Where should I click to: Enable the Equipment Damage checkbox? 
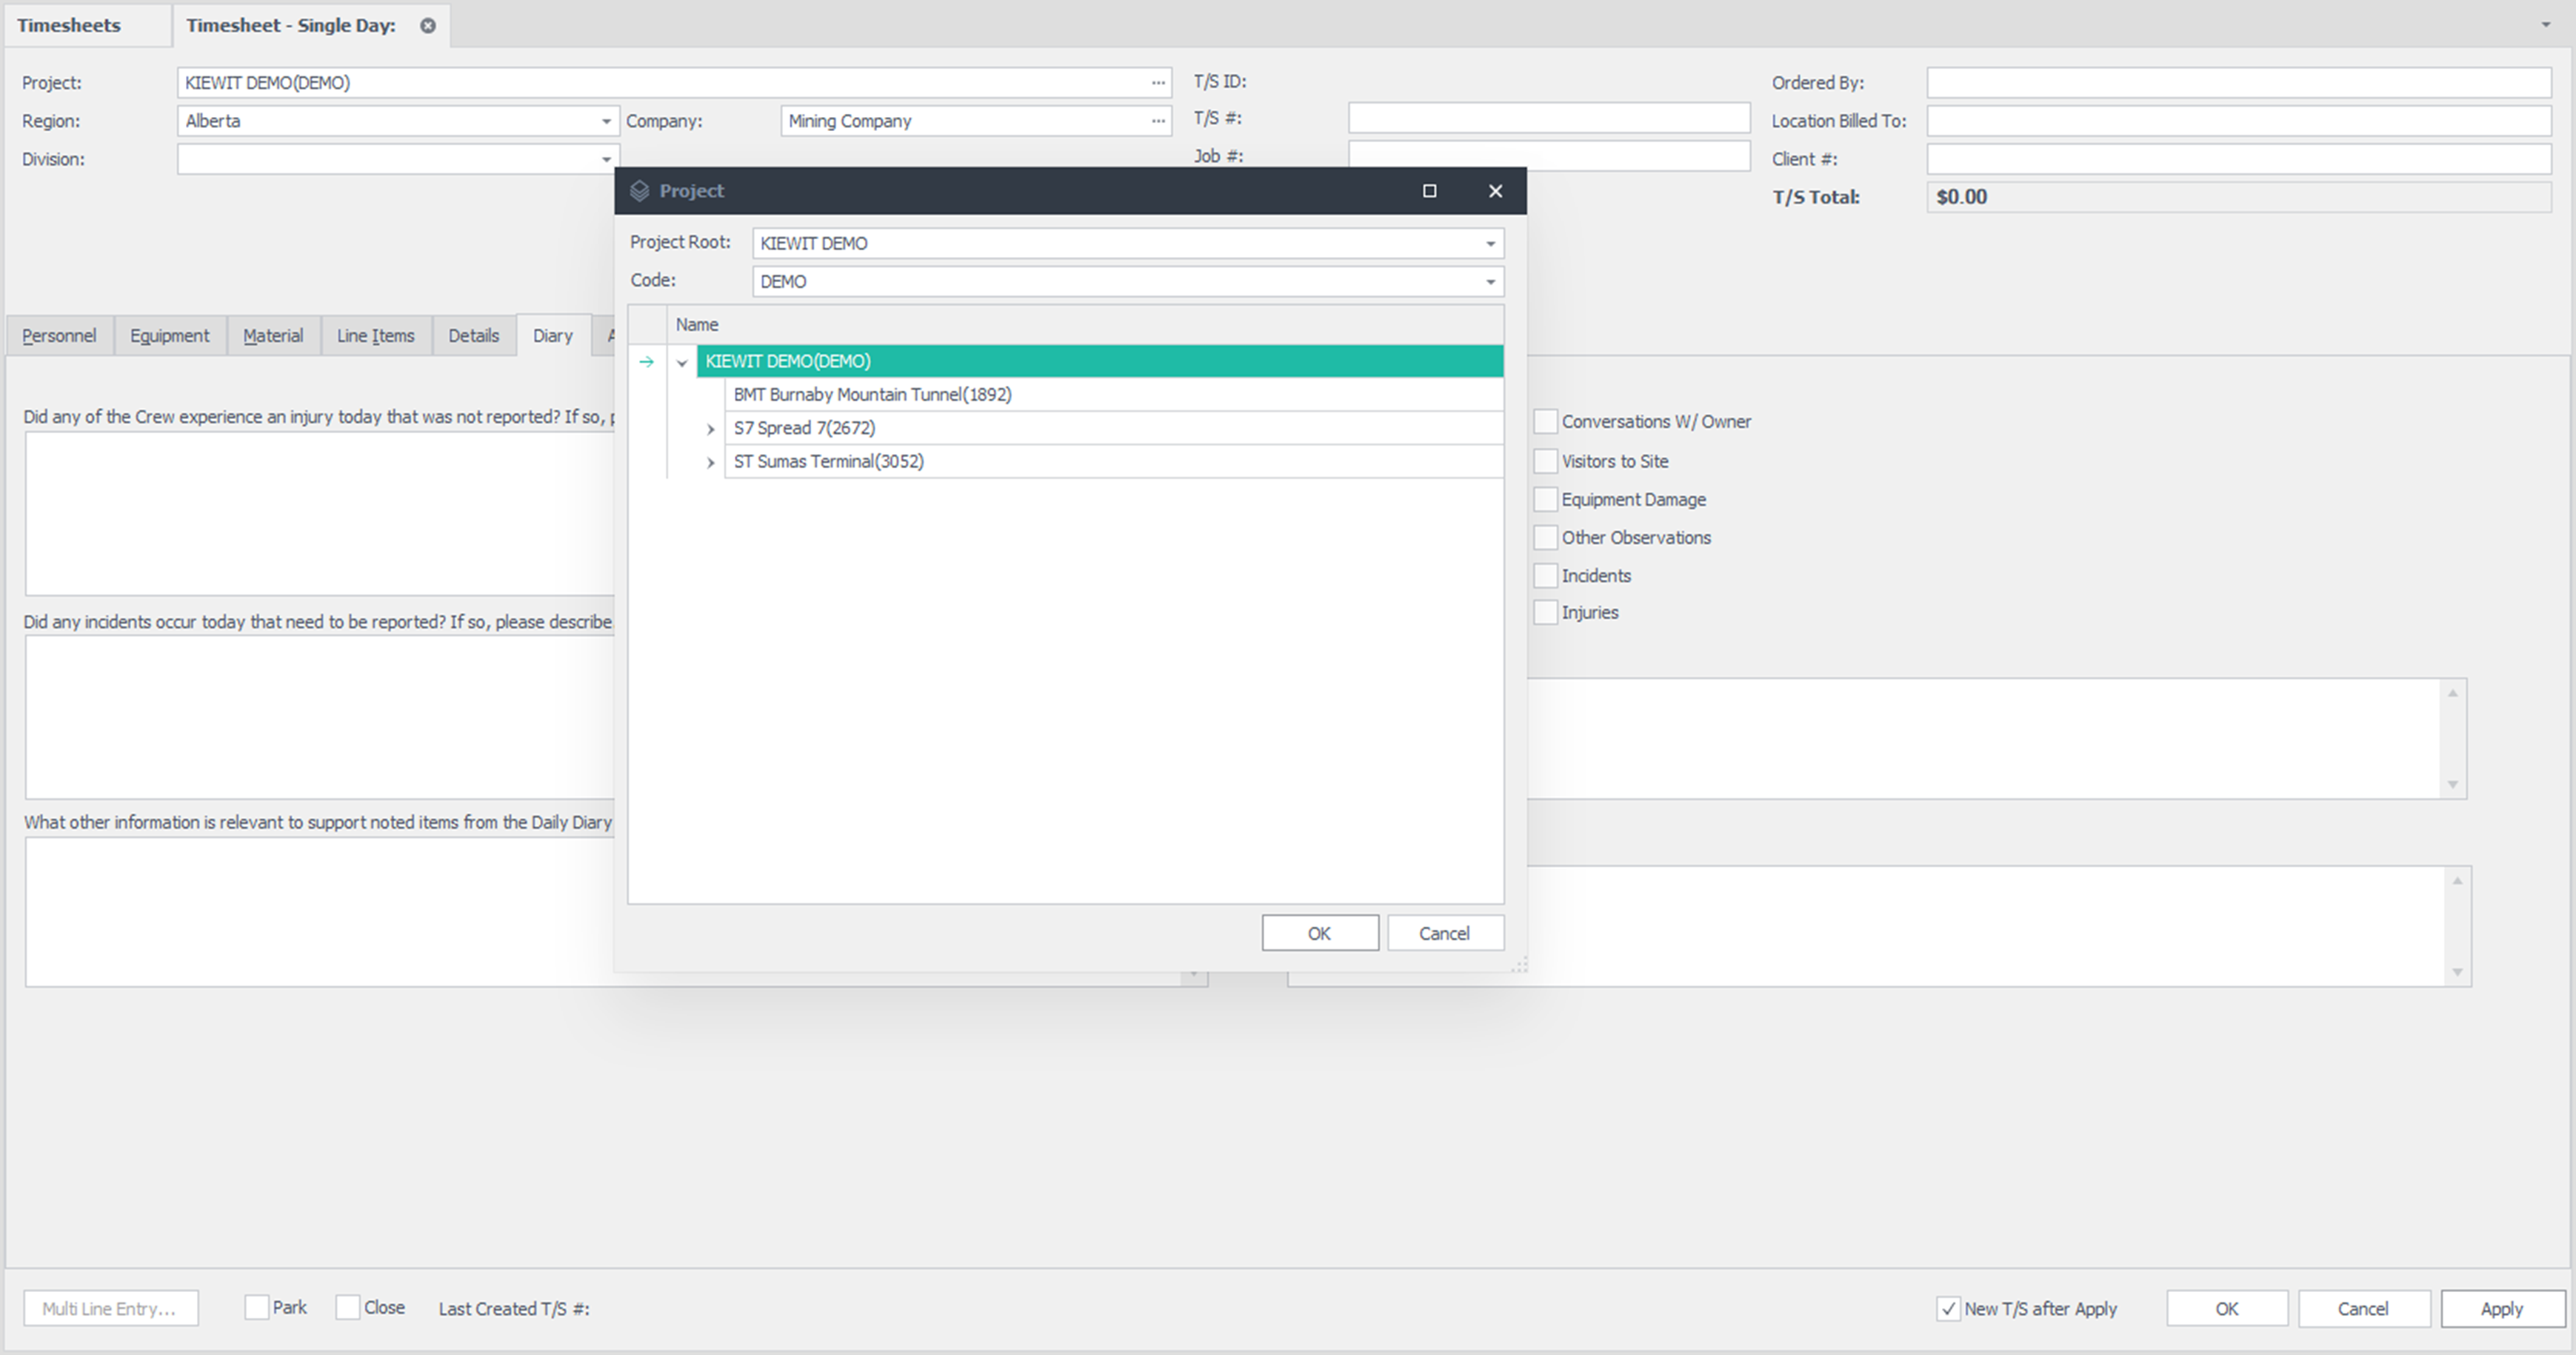[x=1545, y=500]
